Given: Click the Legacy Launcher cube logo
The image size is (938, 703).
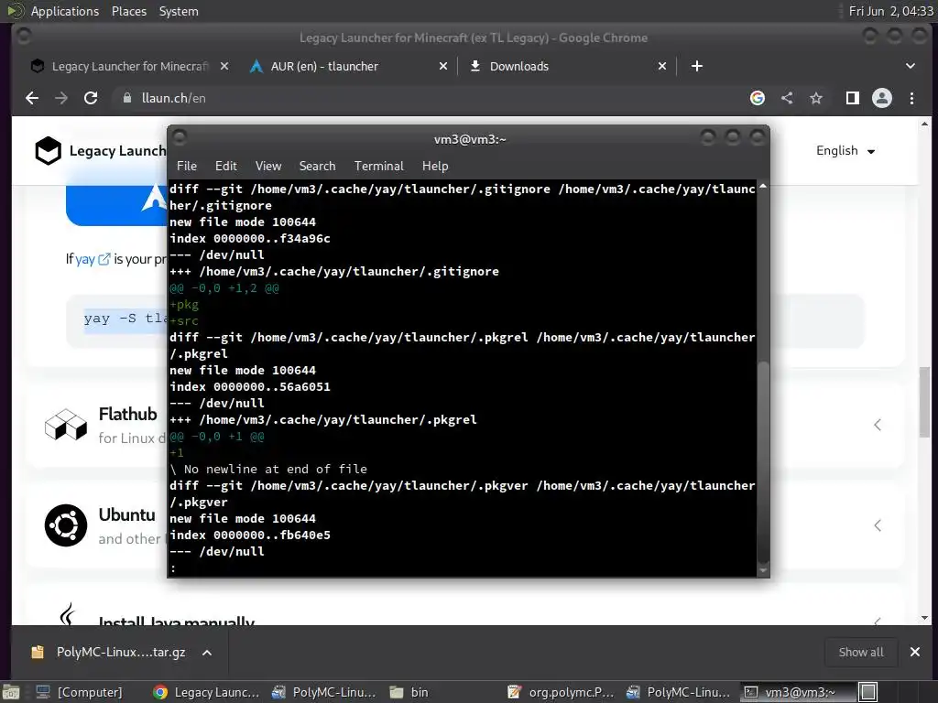Looking at the screenshot, I should coord(48,151).
